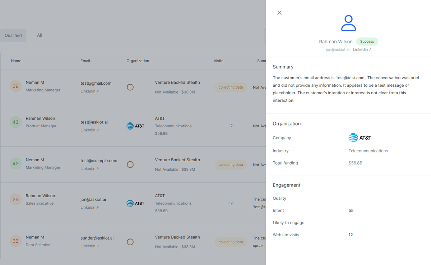Click AT&T logo in Product Manager row

pyautogui.click(x=135, y=126)
